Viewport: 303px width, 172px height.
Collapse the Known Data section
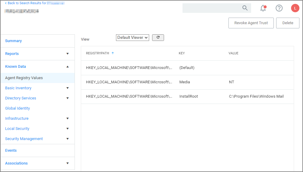[x=68, y=67]
